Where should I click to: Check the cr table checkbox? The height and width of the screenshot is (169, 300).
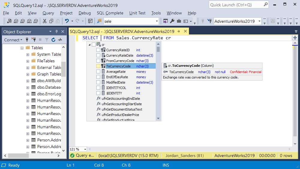94,45
